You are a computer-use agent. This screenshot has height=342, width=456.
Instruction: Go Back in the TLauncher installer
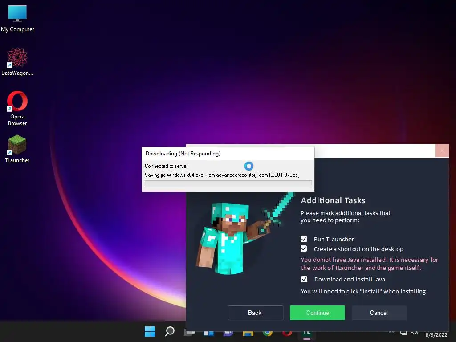coord(255,313)
